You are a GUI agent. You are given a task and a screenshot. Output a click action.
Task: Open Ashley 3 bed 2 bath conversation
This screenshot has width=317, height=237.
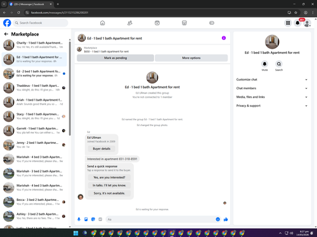(x=34, y=216)
